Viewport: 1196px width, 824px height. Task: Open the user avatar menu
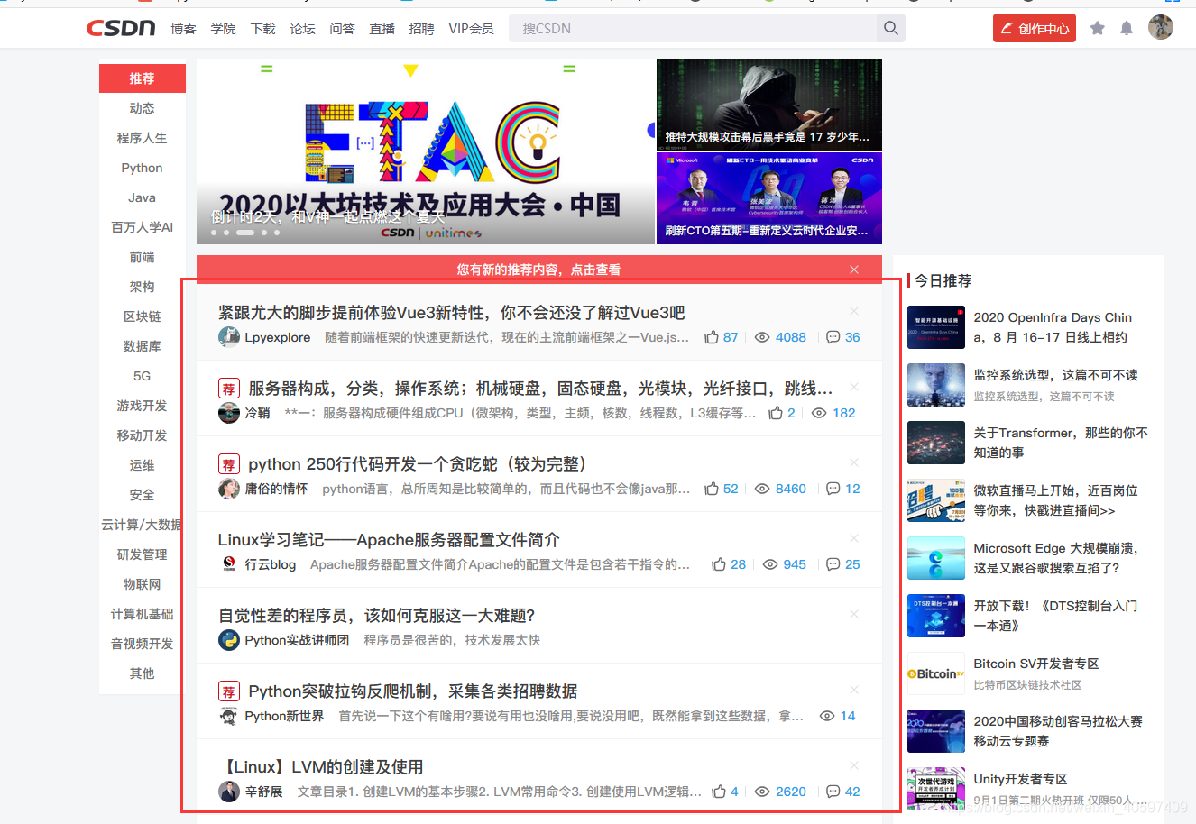1161,27
